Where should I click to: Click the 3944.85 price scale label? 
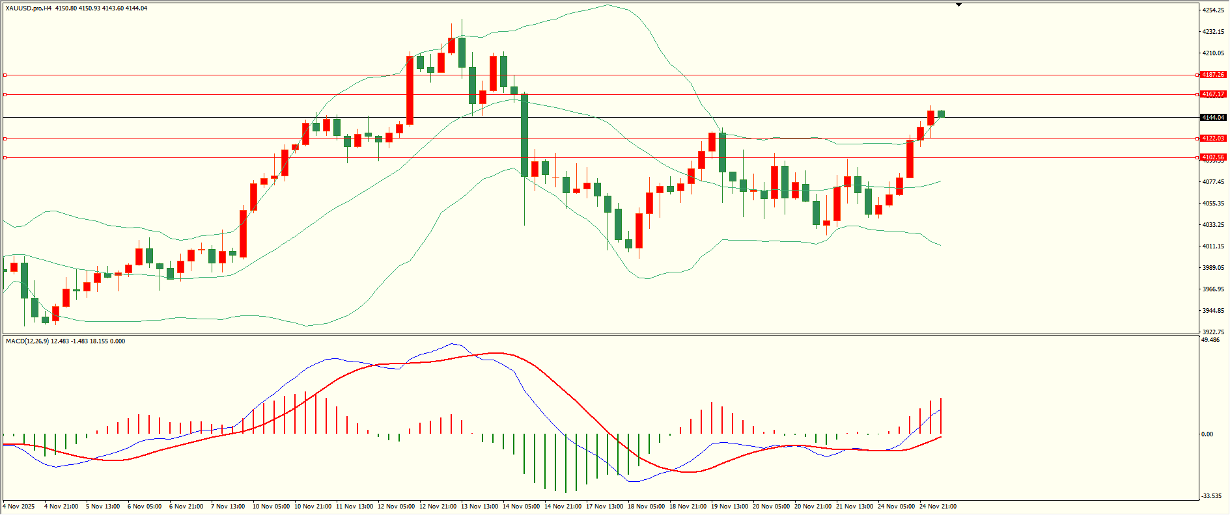point(1213,311)
